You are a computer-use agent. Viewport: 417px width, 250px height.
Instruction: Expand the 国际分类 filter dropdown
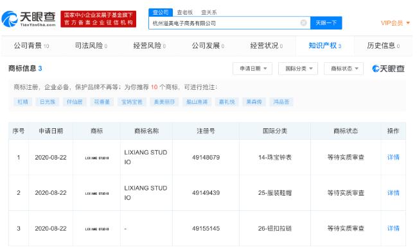[x=298, y=69]
